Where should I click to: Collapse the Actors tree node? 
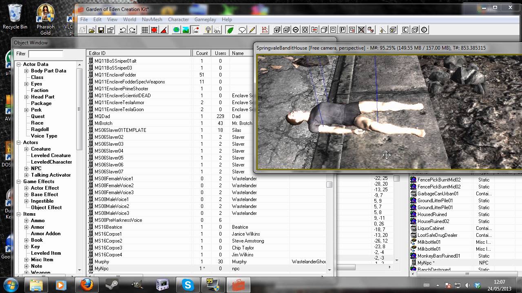(x=19, y=142)
